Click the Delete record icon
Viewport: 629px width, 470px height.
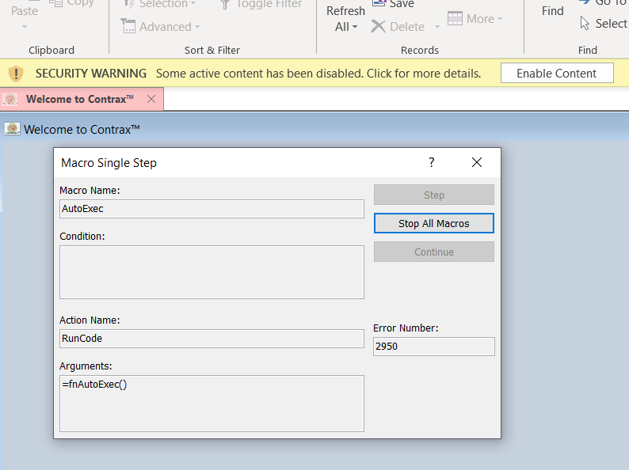coord(379,27)
